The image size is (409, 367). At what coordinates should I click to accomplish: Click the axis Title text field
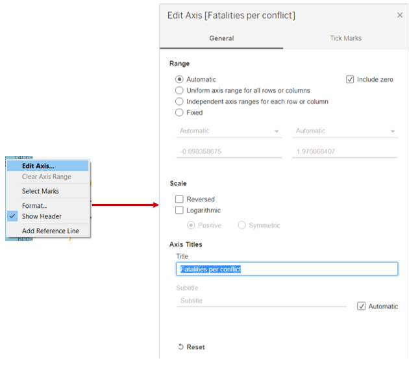[x=286, y=269]
